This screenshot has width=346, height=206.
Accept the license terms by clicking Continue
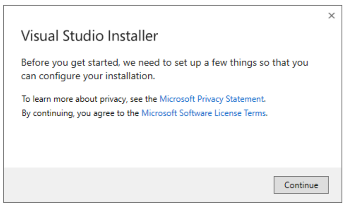point(301,185)
